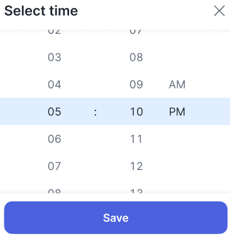
Task: Choose PM in the period column
Action: [x=177, y=112]
